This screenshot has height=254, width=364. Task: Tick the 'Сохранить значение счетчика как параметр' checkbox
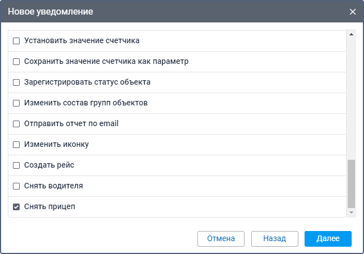point(16,62)
